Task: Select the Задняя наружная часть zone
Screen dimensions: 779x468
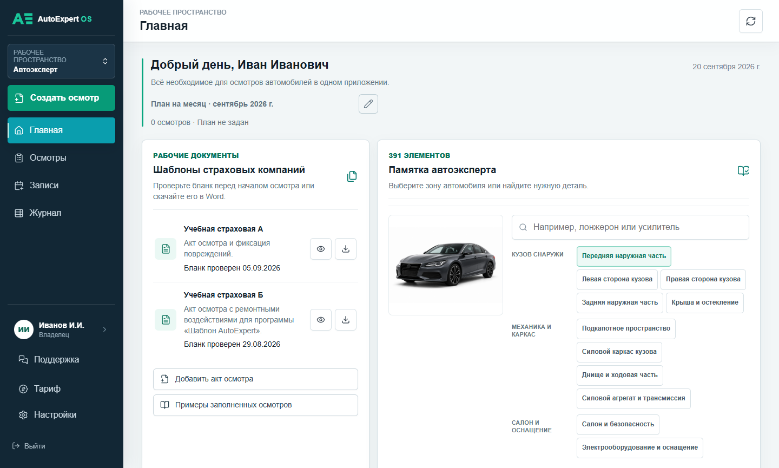Action: 620,303
